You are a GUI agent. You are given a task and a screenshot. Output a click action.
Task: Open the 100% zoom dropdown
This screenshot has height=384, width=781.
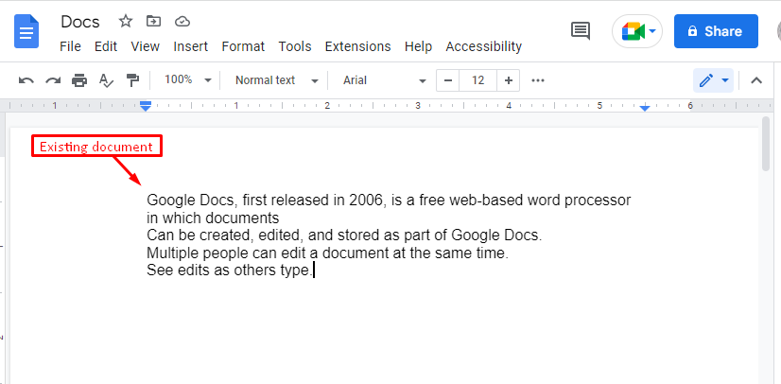coord(188,79)
